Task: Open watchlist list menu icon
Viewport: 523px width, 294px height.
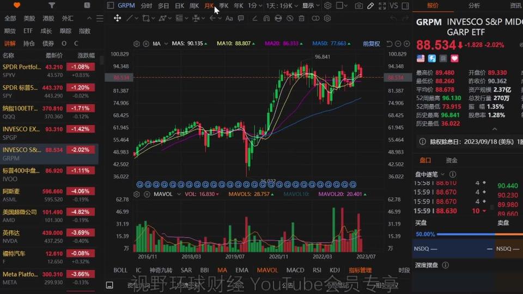Action: (x=100, y=19)
